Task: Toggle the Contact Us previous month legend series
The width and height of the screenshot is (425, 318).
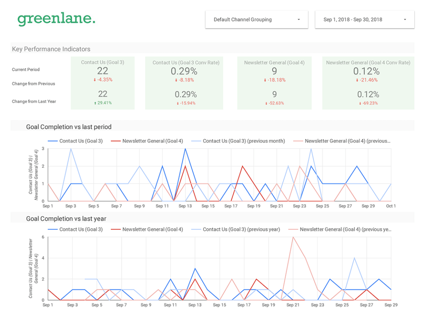Action: [x=244, y=141]
